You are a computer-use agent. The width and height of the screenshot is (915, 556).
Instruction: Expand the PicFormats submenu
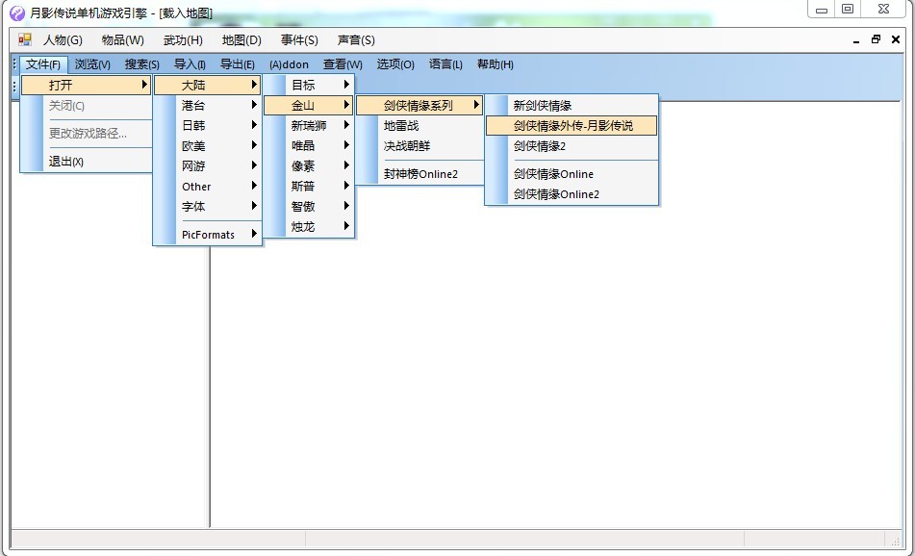(207, 235)
